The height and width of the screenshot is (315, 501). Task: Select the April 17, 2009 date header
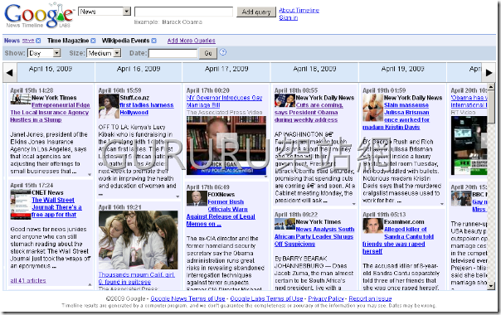click(226, 69)
